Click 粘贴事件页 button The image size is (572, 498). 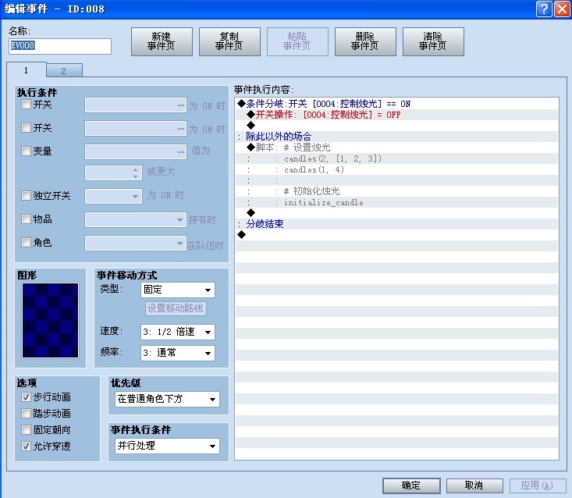297,41
